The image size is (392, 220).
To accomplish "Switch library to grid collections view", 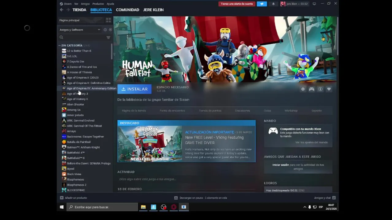I will 108,20.
